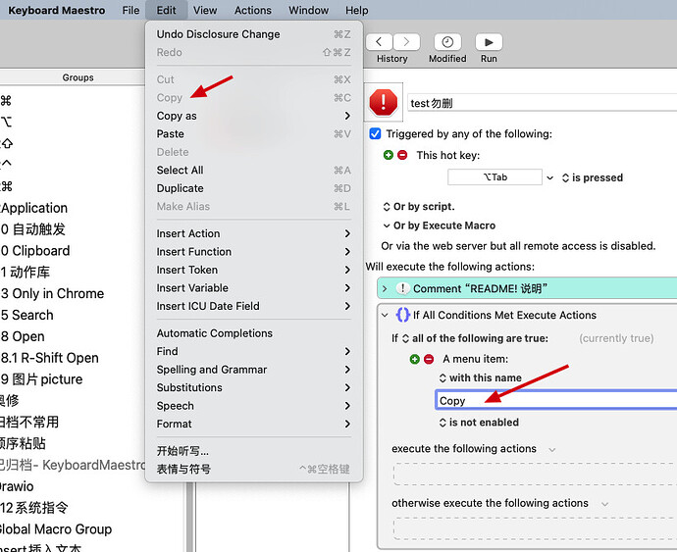Open the Actions menu
The width and height of the screenshot is (677, 552).
point(252,10)
